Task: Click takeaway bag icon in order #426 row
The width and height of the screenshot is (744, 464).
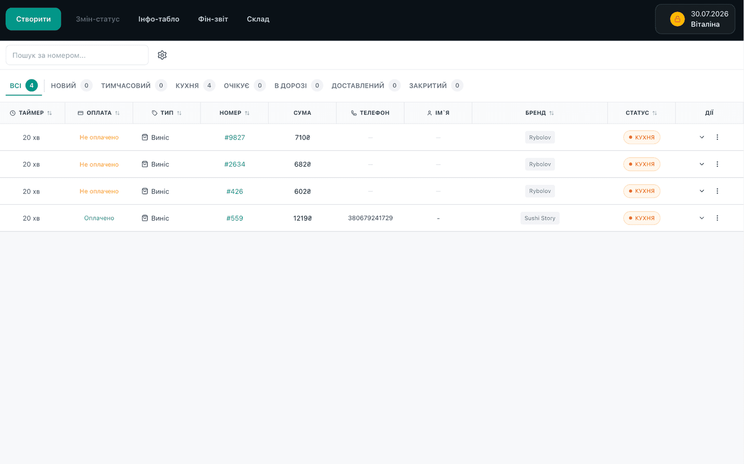Action: pyautogui.click(x=145, y=191)
